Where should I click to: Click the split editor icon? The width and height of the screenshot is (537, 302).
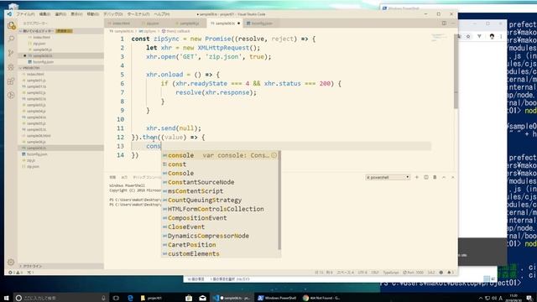pyautogui.click(x=444, y=23)
